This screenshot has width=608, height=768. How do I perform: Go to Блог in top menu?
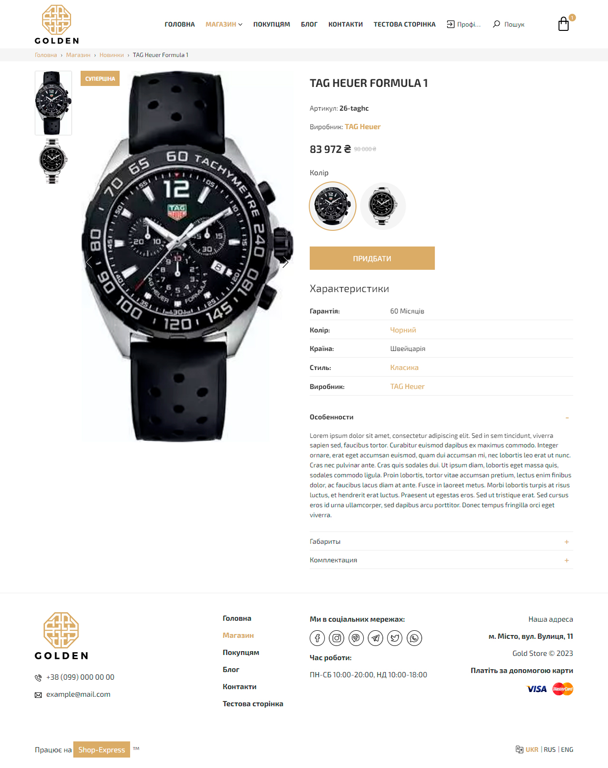click(309, 24)
